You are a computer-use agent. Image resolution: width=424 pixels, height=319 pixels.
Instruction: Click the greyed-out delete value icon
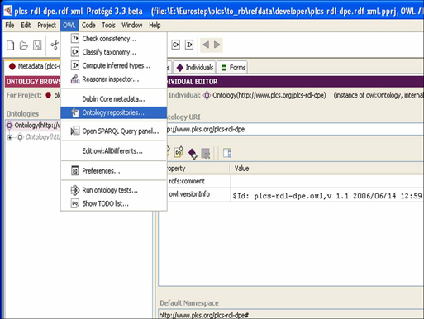(x=206, y=153)
